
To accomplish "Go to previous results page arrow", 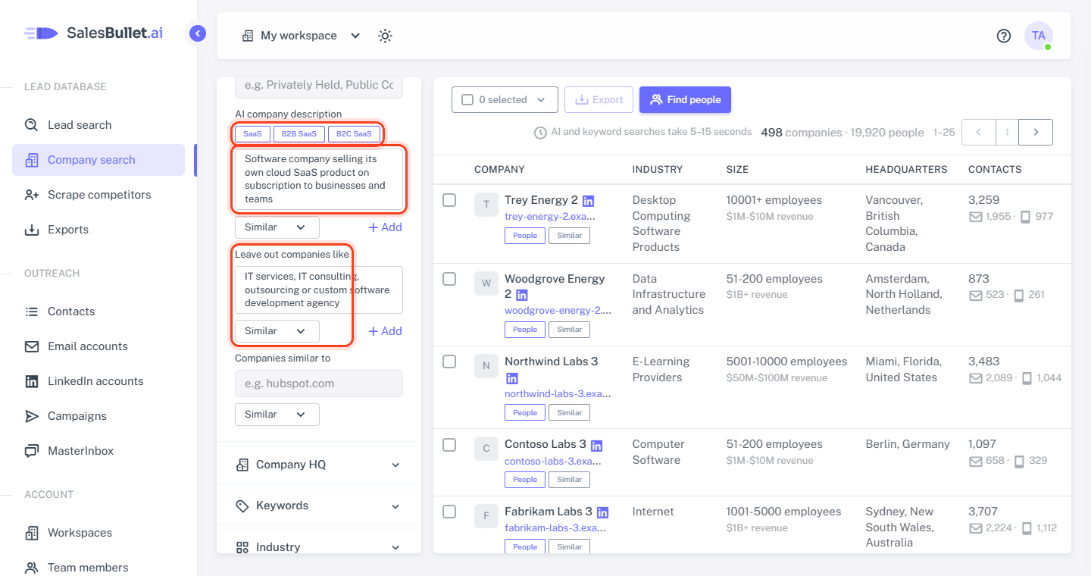I will click(978, 132).
